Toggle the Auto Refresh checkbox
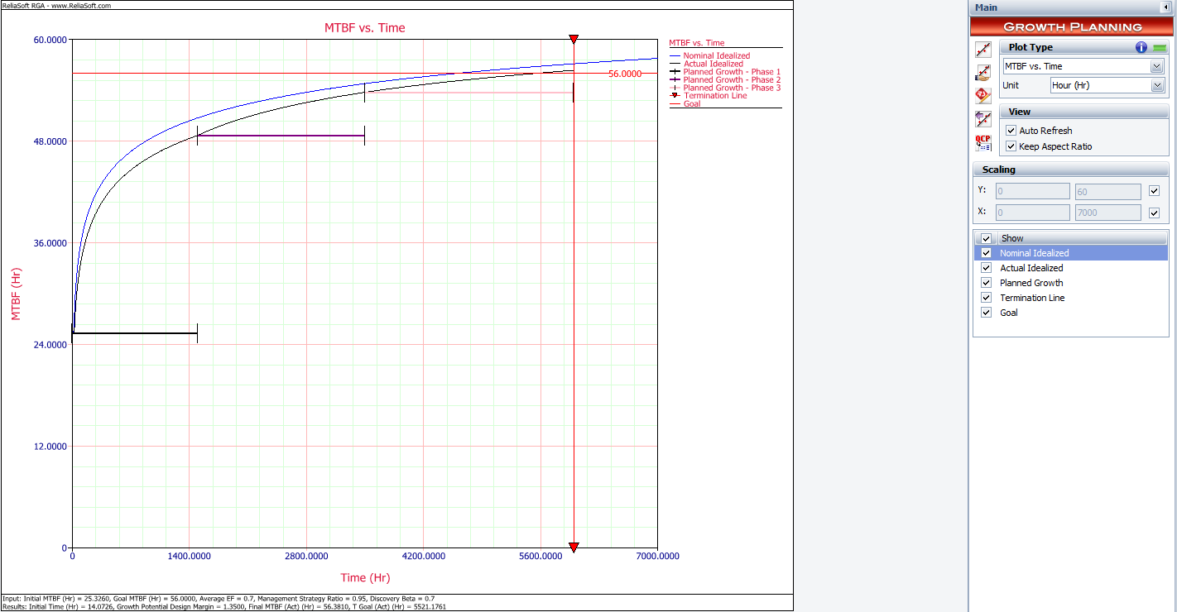This screenshot has height=612, width=1177. click(1011, 131)
